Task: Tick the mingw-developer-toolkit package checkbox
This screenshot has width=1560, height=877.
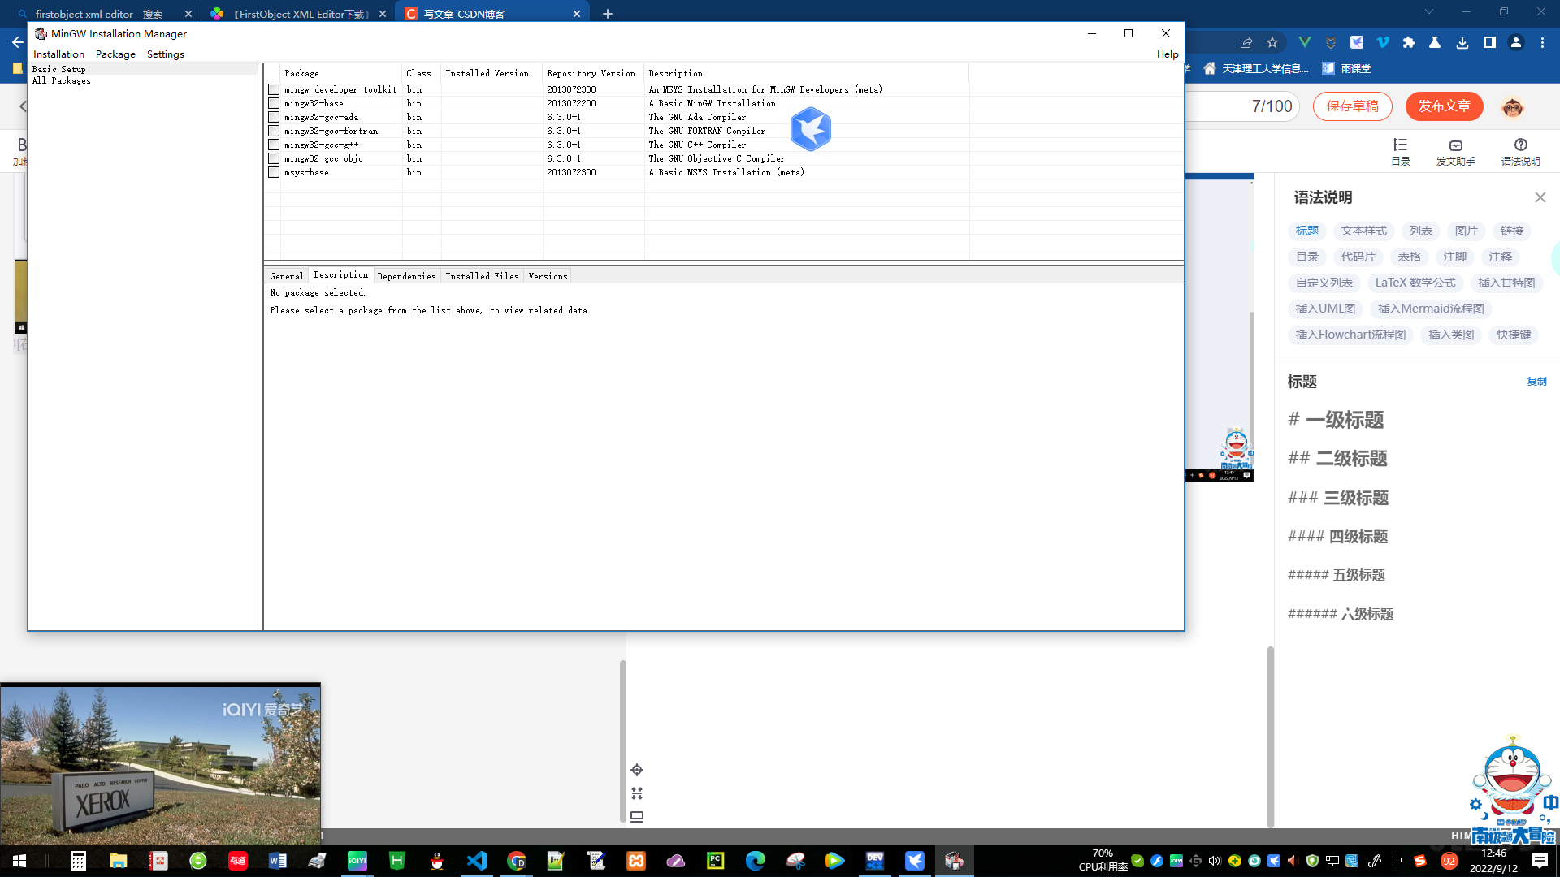Action: click(x=274, y=90)
